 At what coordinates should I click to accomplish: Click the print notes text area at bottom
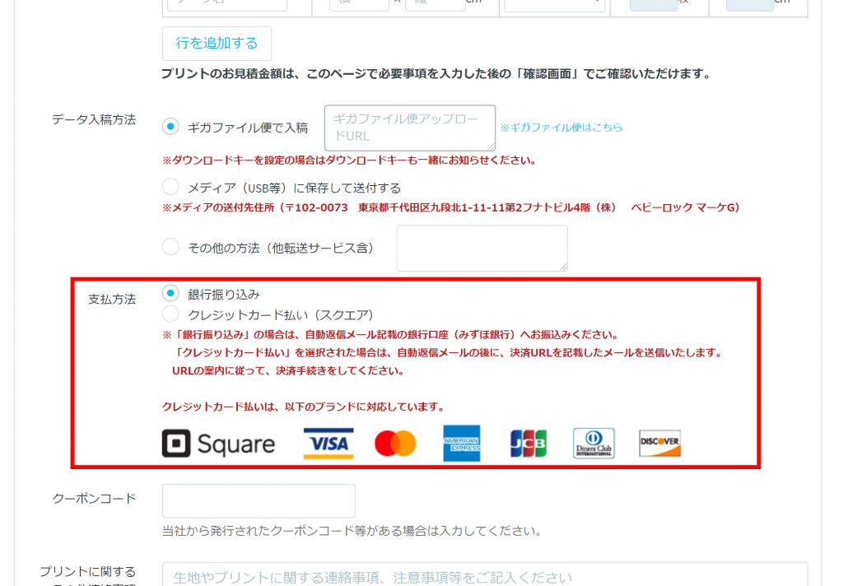click(484, 575)
